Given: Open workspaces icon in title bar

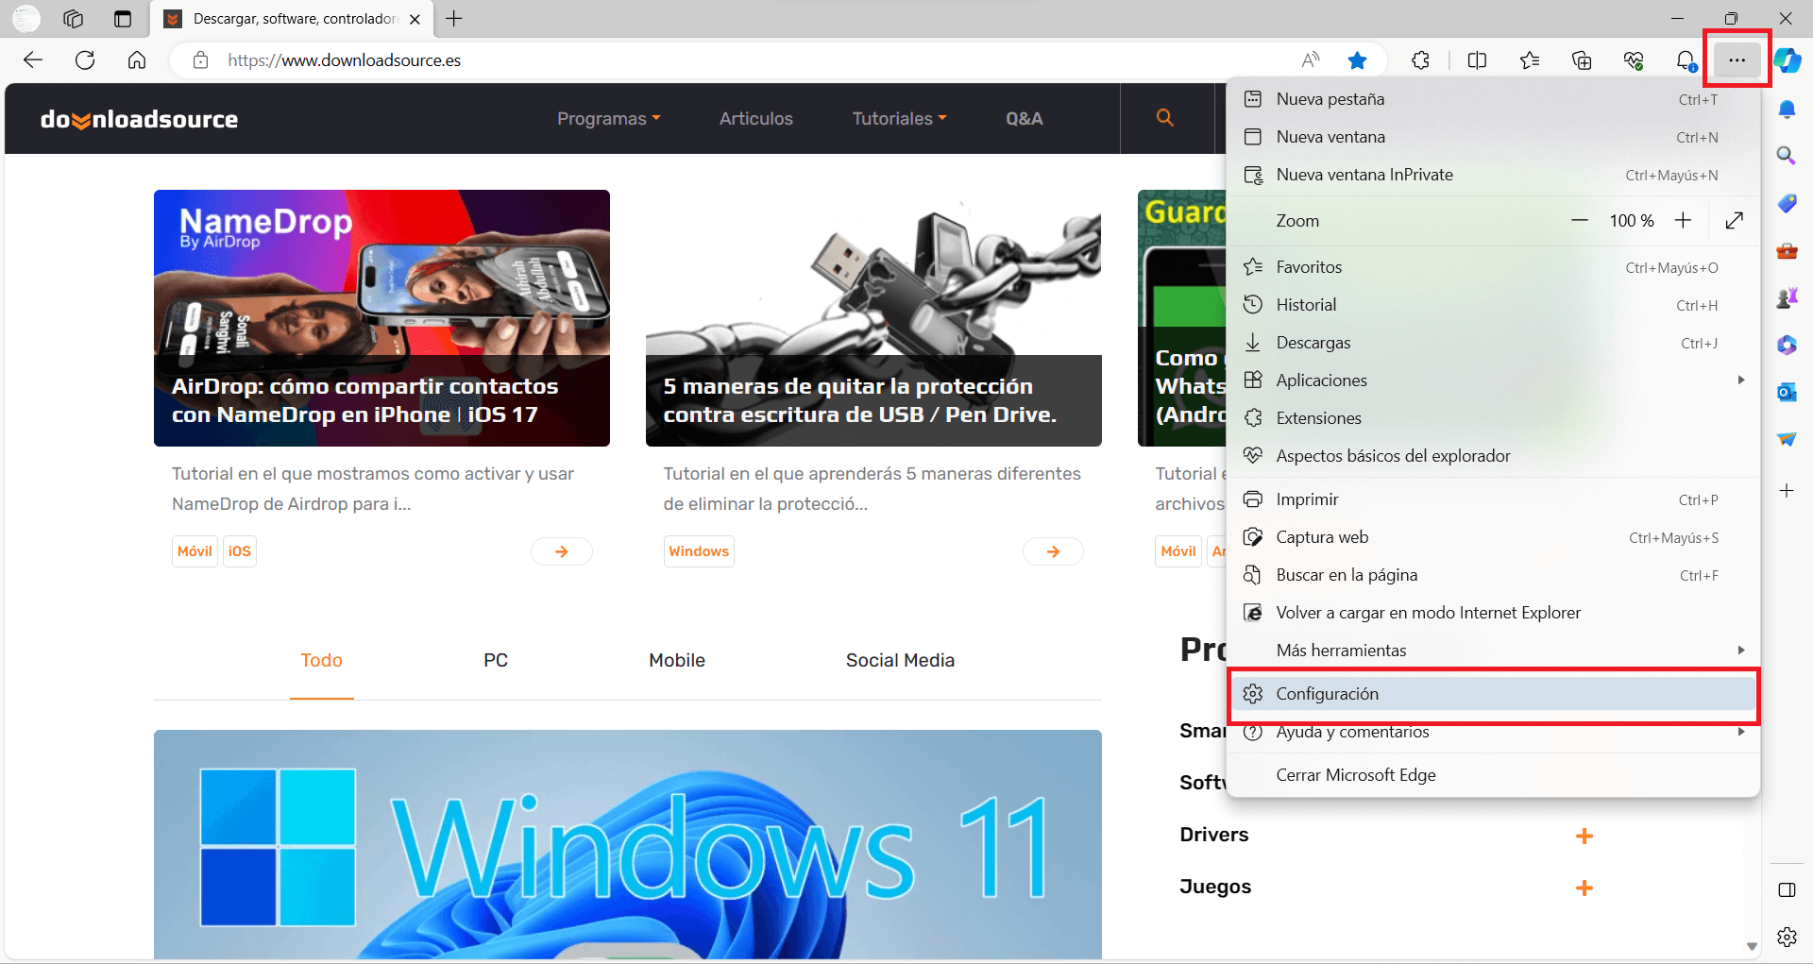Looking at the screenshot, I should pyautogui.click(x=74, y=19).
